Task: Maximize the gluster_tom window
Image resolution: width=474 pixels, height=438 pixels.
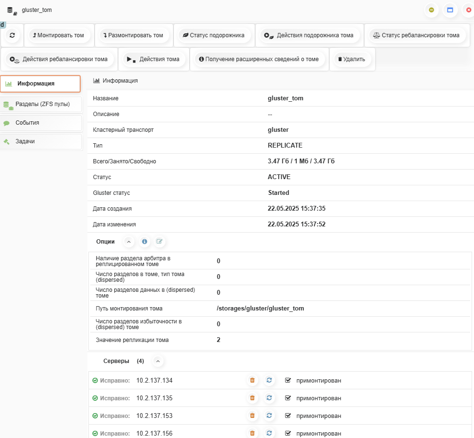Action: [450, 10]
